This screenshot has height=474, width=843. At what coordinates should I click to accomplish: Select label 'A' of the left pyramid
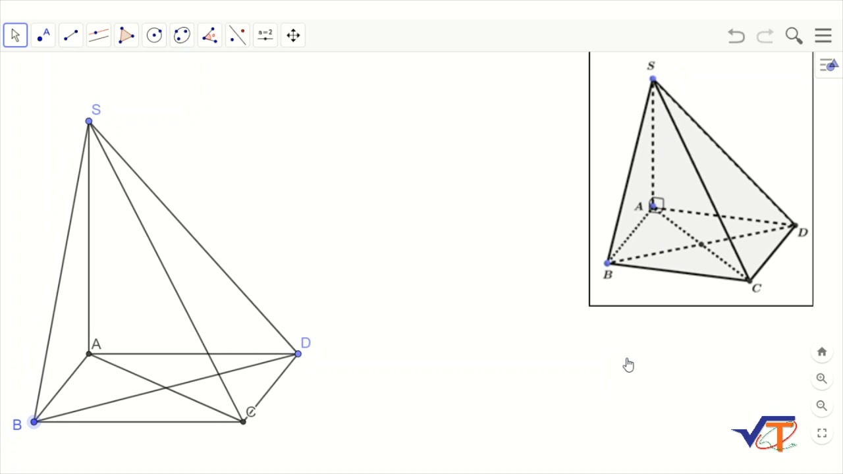pyautogui.click(x=96, y=344)
